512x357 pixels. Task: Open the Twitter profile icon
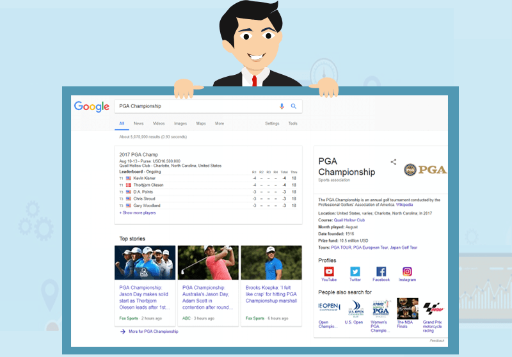tap(355, 271)
